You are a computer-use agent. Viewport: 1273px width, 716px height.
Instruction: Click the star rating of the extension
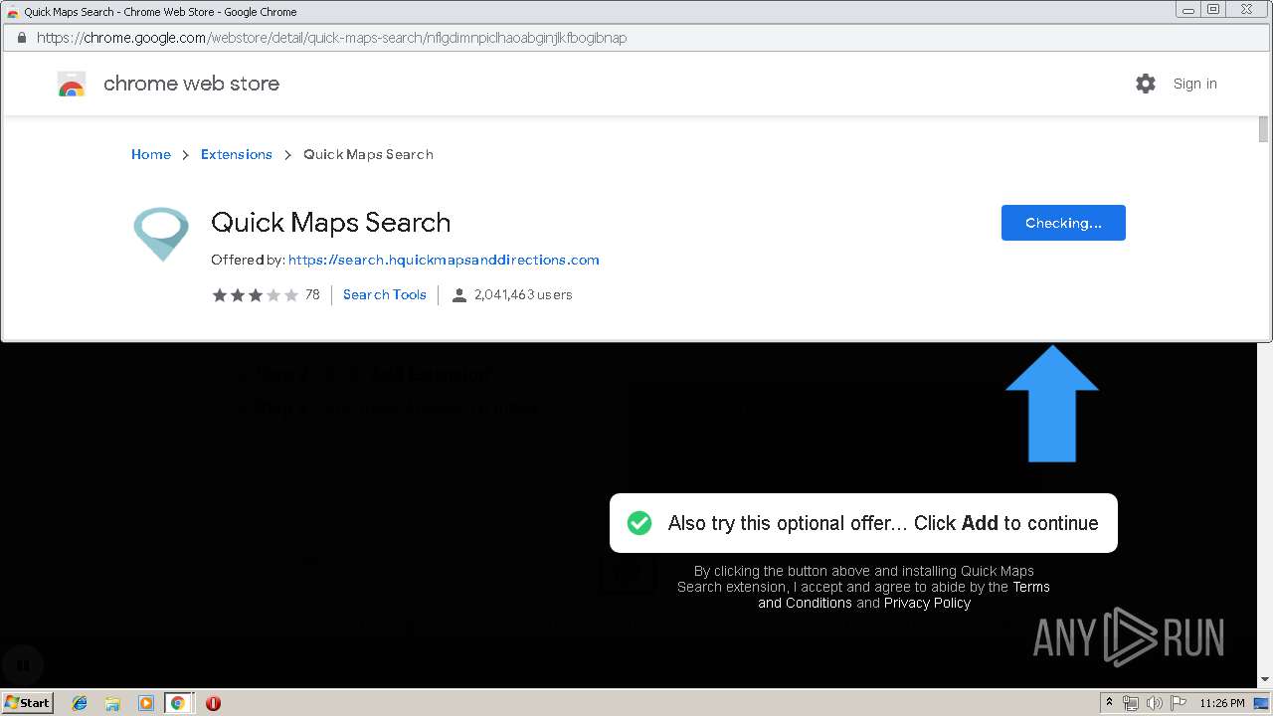tap(255, 294)
